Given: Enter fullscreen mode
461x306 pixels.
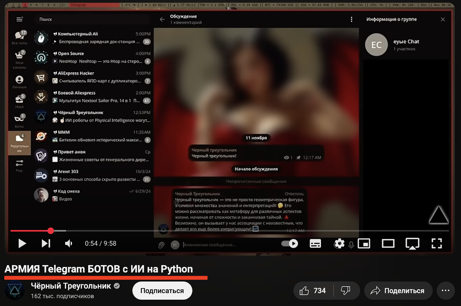Looking at the screenshot, I should click(437, 244).
